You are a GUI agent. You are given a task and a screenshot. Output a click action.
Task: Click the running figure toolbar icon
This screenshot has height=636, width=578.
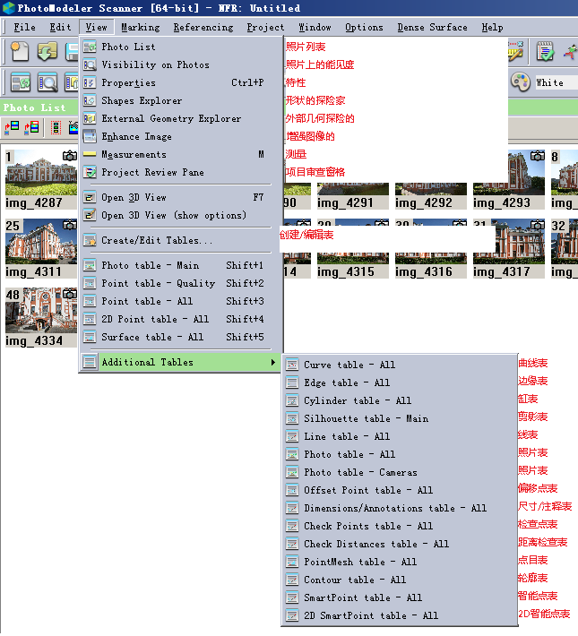click(x=570, y=52)
